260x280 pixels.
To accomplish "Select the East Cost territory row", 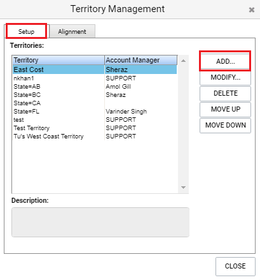I will (x=95, y=70).
